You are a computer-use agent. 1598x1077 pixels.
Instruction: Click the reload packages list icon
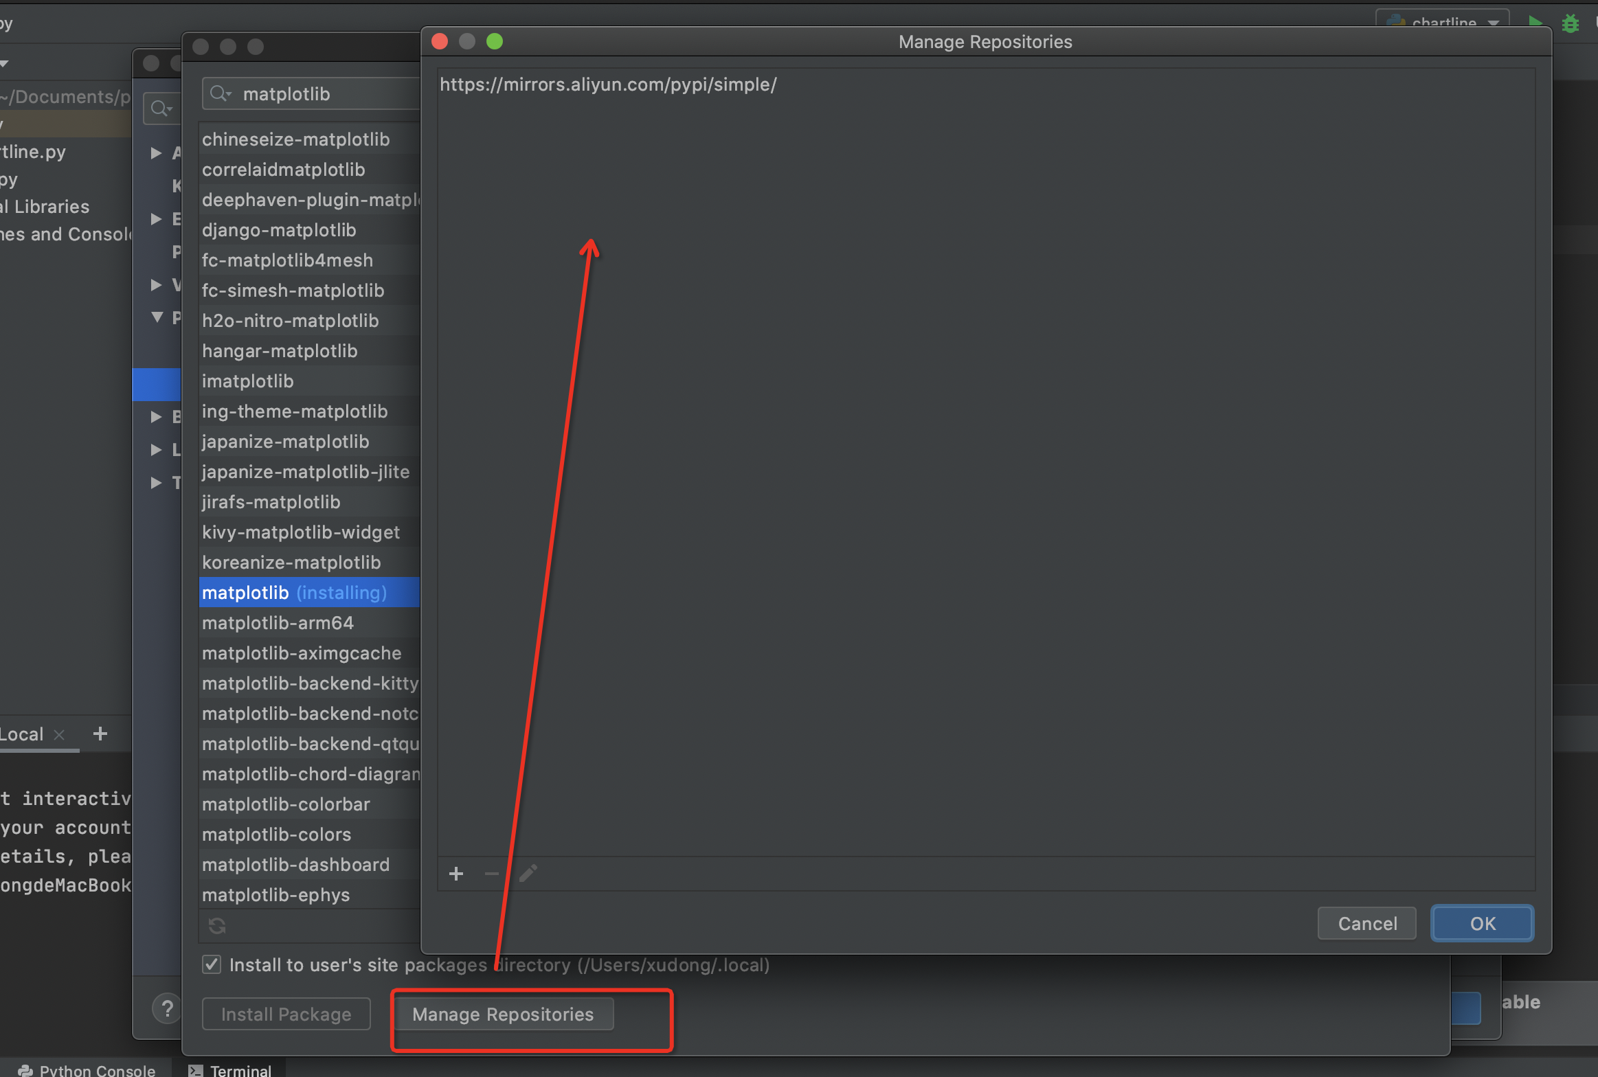[217, 926]
